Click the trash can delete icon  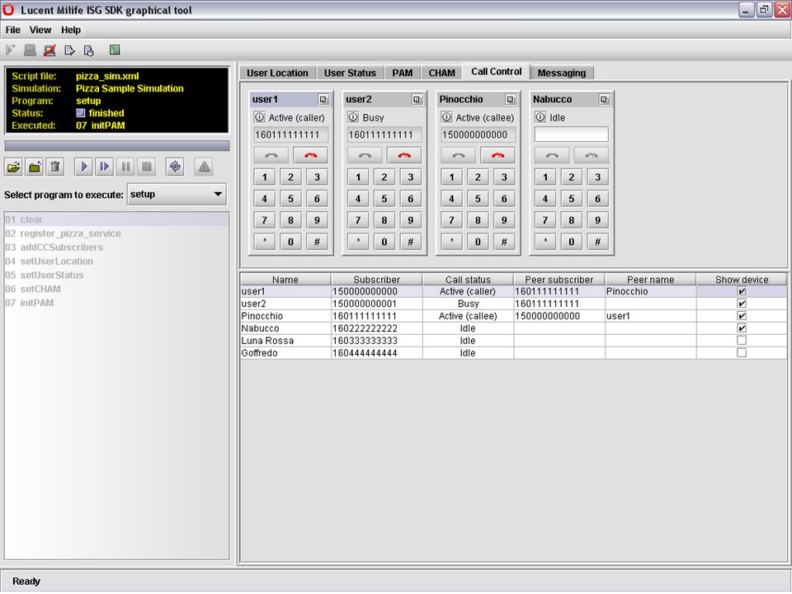55,167
